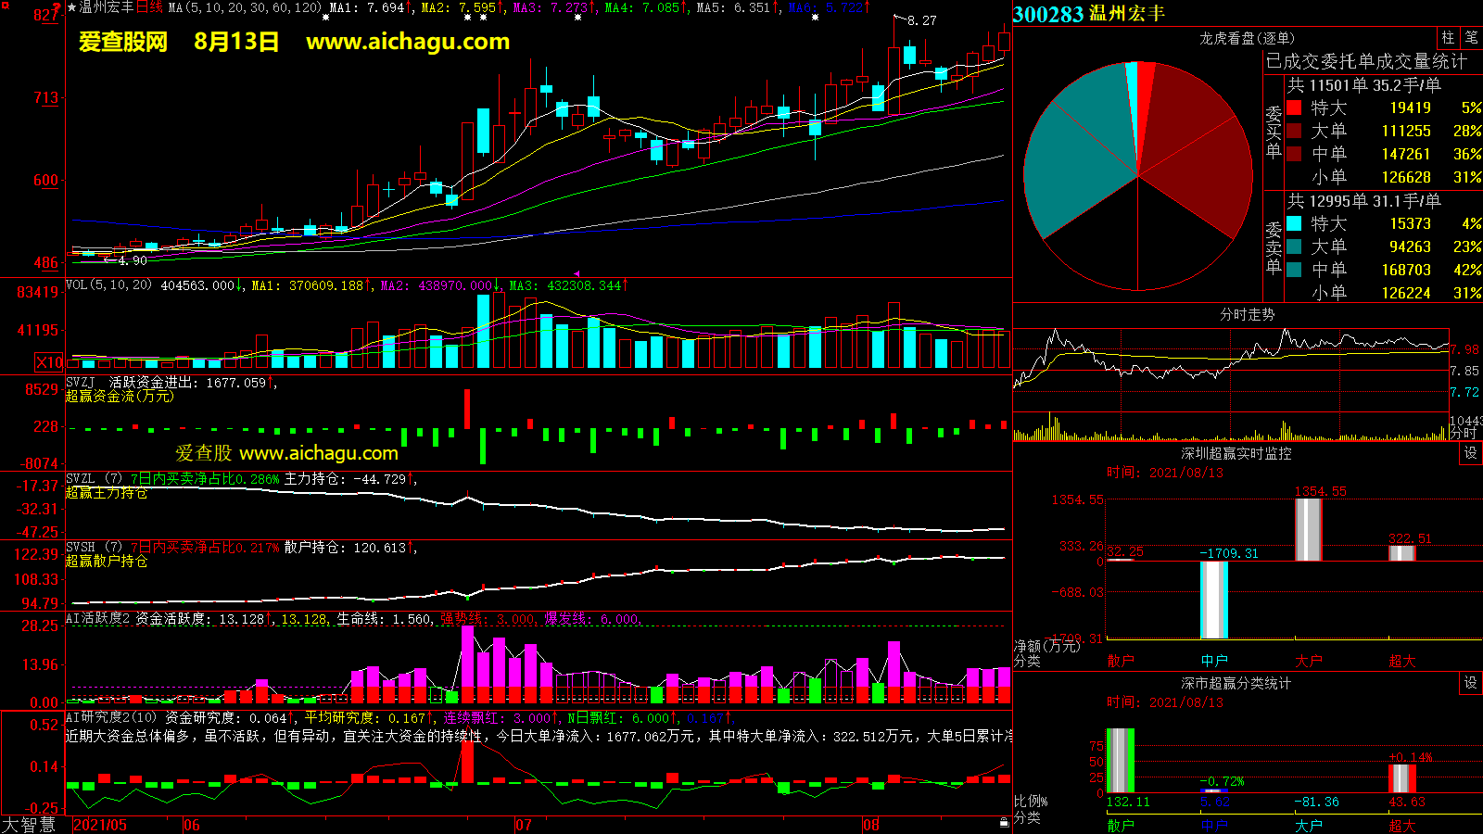Open the MA(5,10,20,30,60,120) indicator parameters

click(245, 7)
